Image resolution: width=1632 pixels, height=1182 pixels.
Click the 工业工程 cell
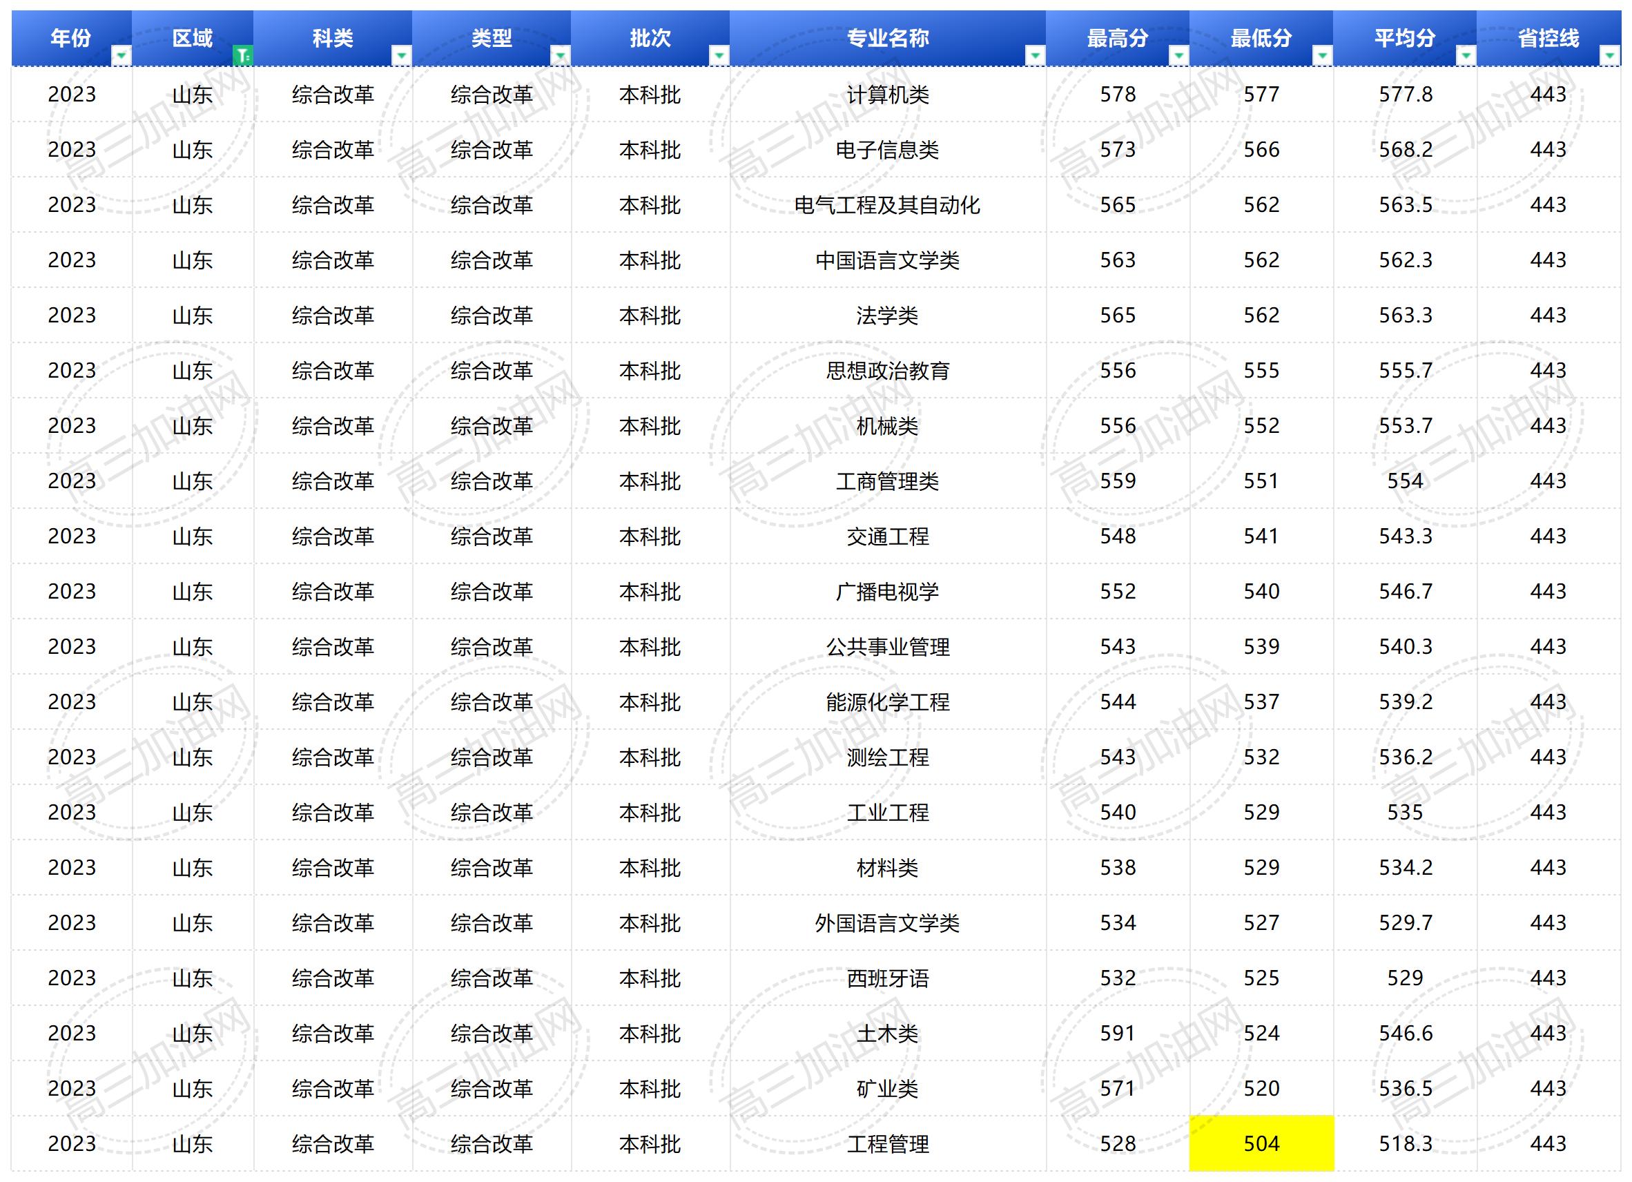pos(888,813)
